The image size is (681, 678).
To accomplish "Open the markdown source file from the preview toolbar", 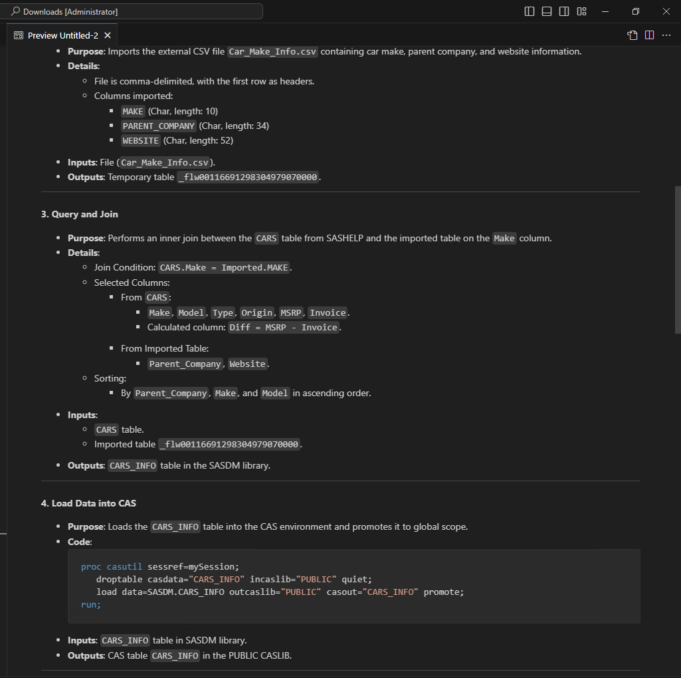I will (x=631, y=35).
